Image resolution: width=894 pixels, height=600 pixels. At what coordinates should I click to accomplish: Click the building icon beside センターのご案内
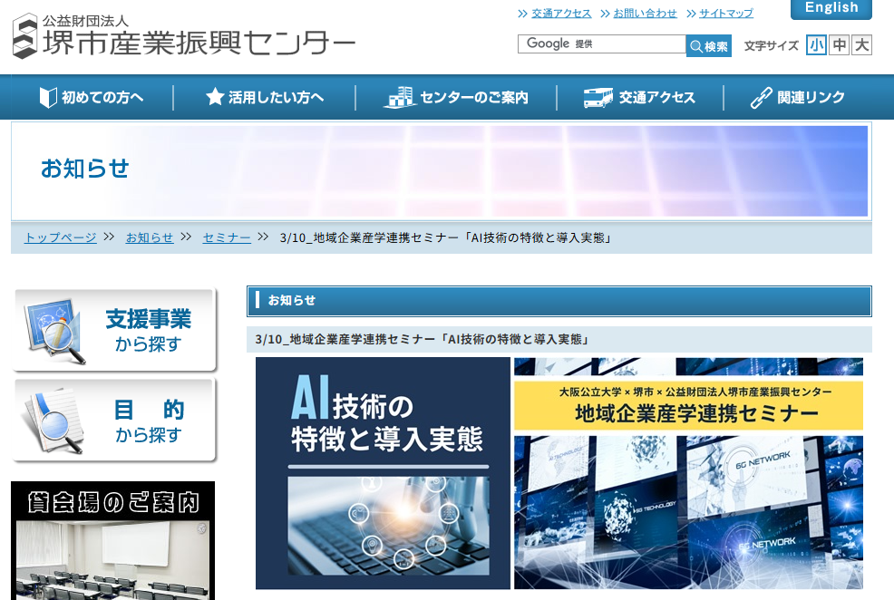point(400,96)
